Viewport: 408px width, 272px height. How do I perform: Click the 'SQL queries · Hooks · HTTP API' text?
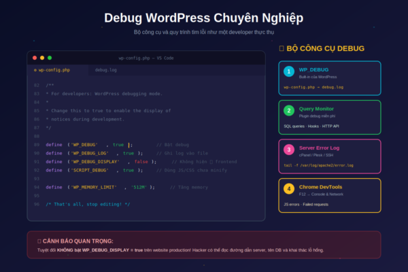[311, 126]
